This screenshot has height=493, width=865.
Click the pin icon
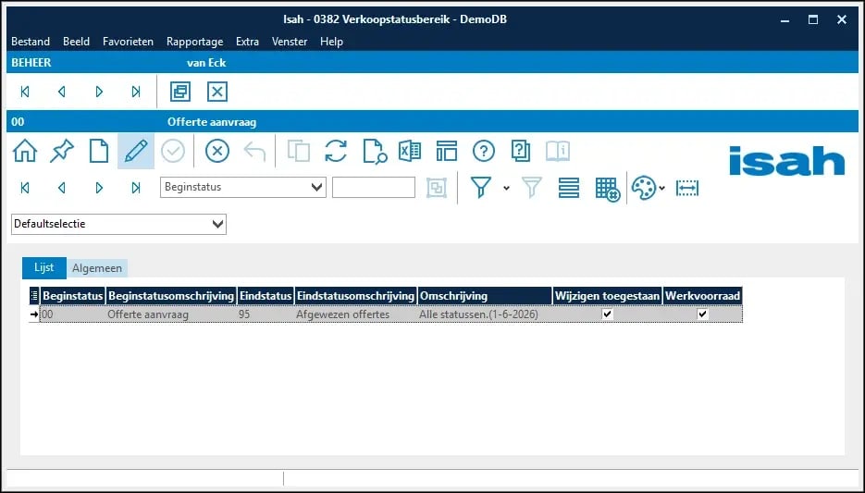pyautogui.click(x=62, y=151)
